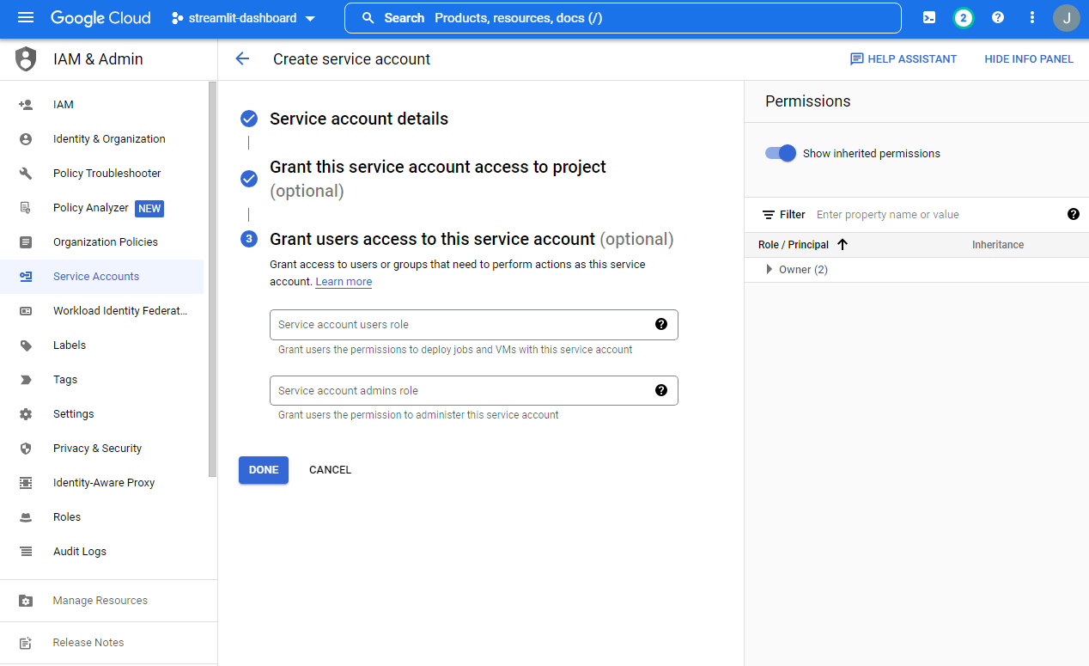Click the Service account users role field
This screenshot has width=1089, height=666.
474,325
